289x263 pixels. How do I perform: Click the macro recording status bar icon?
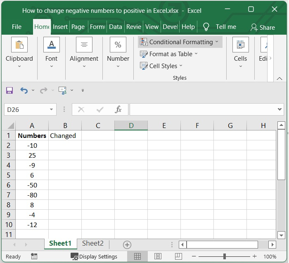[x=34, y=256]
